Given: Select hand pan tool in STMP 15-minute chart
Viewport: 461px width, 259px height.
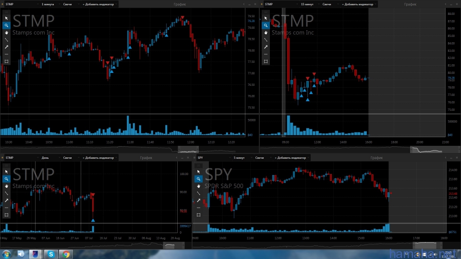Looking at the screenshot, I should pyautogui.click(x=266, y=33).
